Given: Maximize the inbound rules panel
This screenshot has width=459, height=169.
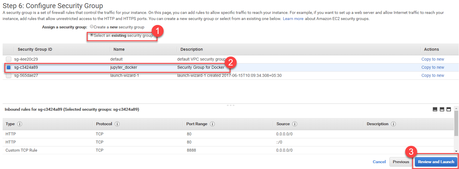Looking at the screenshot, I should [449, 109].
